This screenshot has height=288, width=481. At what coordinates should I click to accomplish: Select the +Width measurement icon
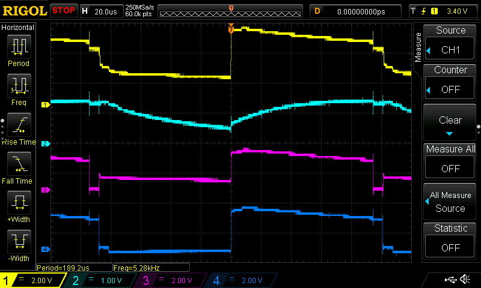tap(19, 203)
